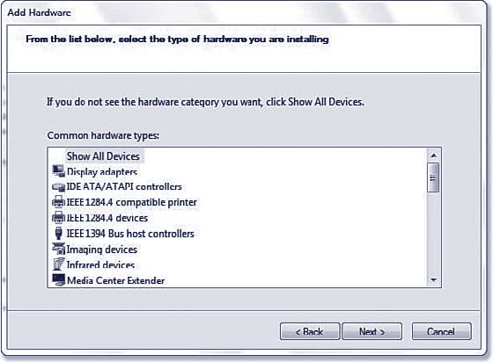This screenshot has width=493, height=362.
Task: Proceed with the Next button
Action: point(372,331)
